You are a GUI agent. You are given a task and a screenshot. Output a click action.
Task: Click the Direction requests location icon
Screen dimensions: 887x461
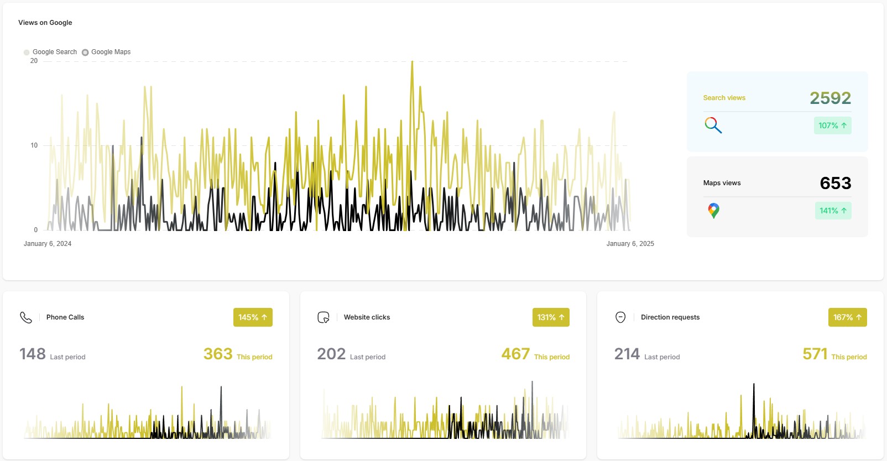[x=620, y=317]
